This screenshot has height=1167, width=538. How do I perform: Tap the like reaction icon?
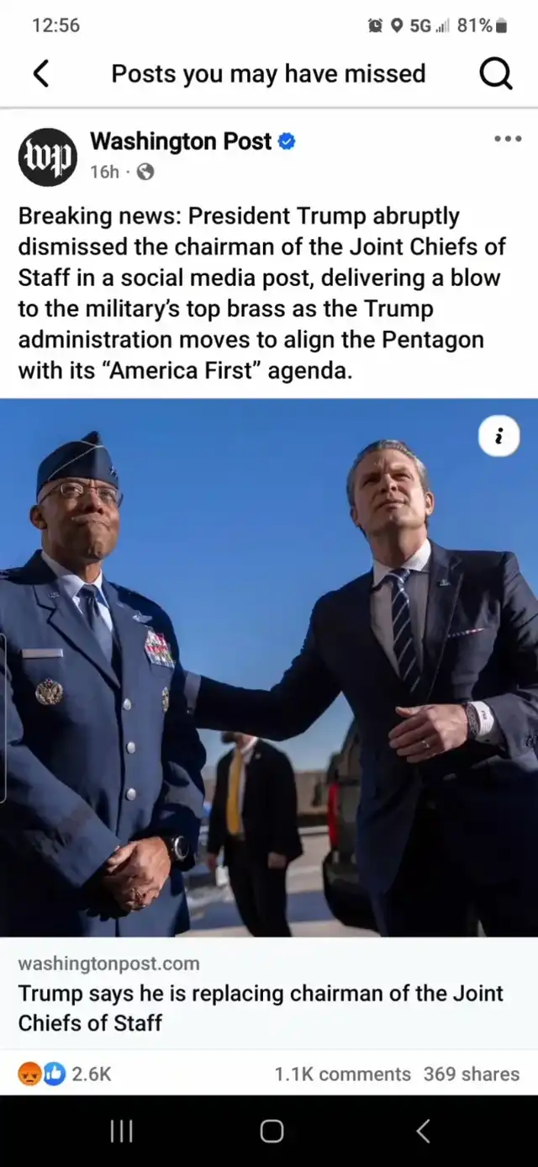coord(54,1074)
